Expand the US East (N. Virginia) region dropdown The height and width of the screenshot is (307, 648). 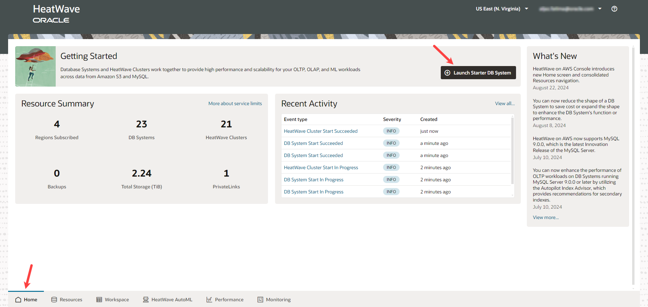coord(502,9)
